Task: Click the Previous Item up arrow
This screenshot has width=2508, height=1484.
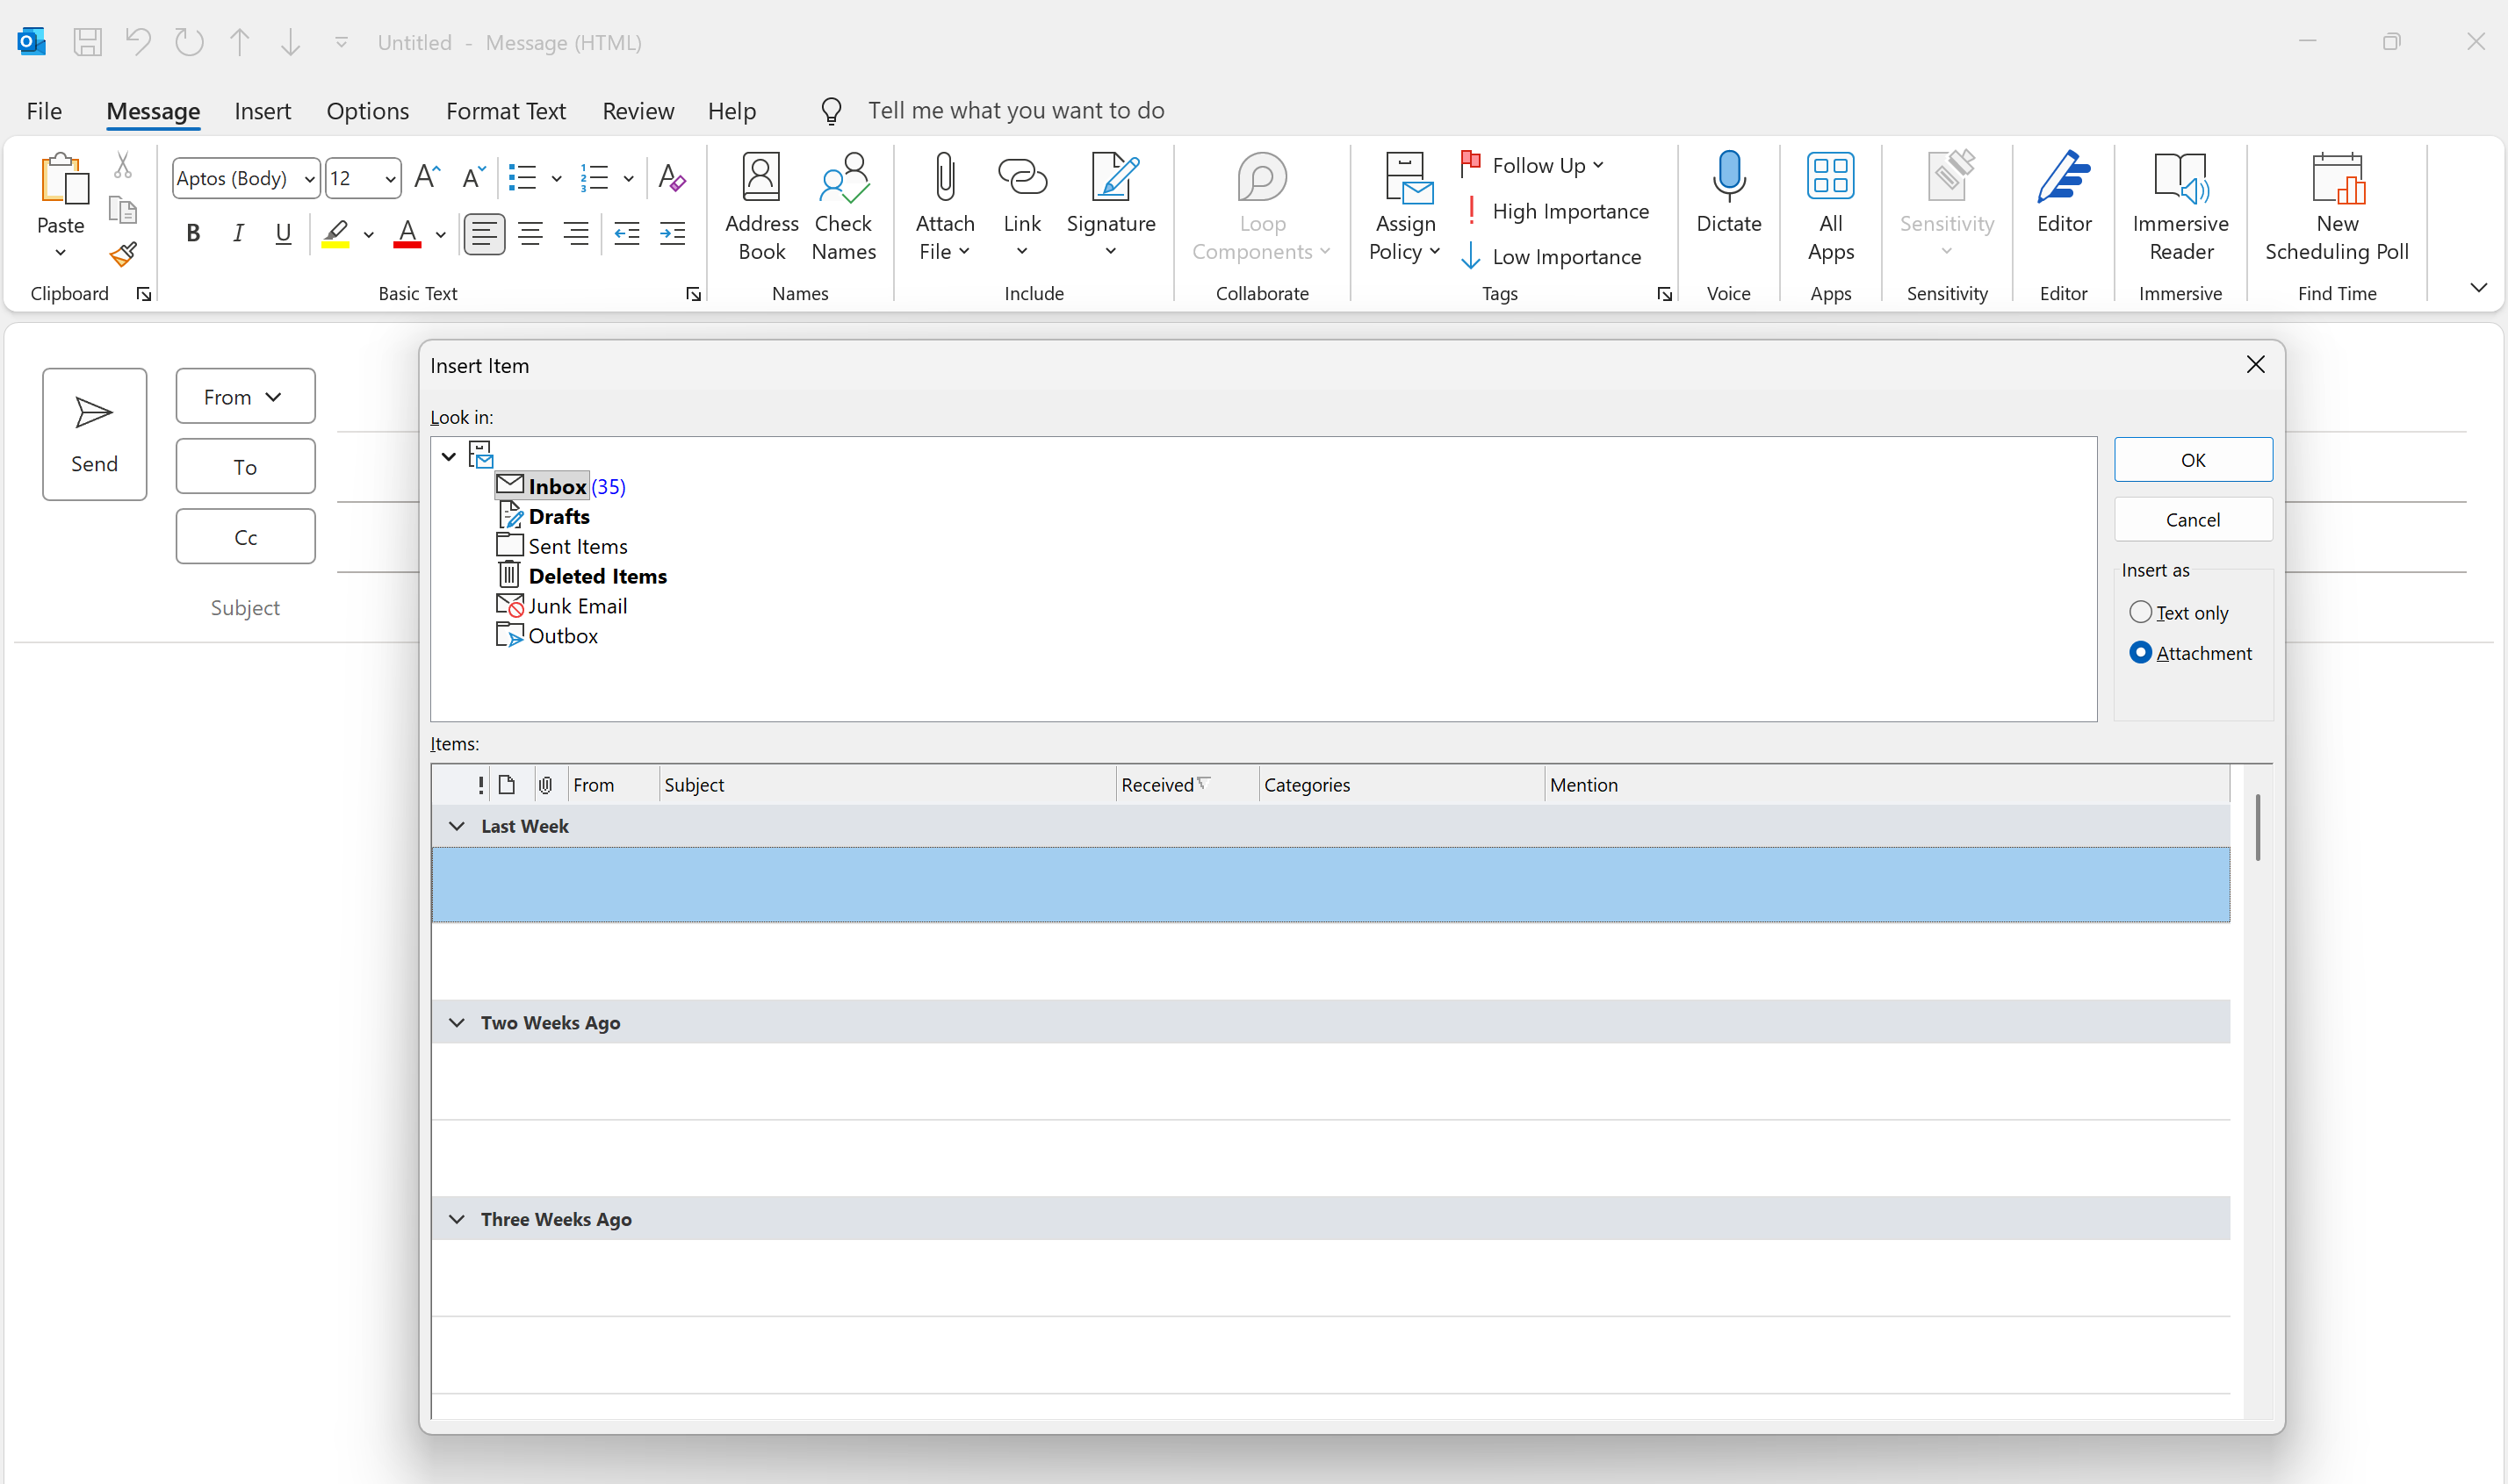Action: click(240, 42)
